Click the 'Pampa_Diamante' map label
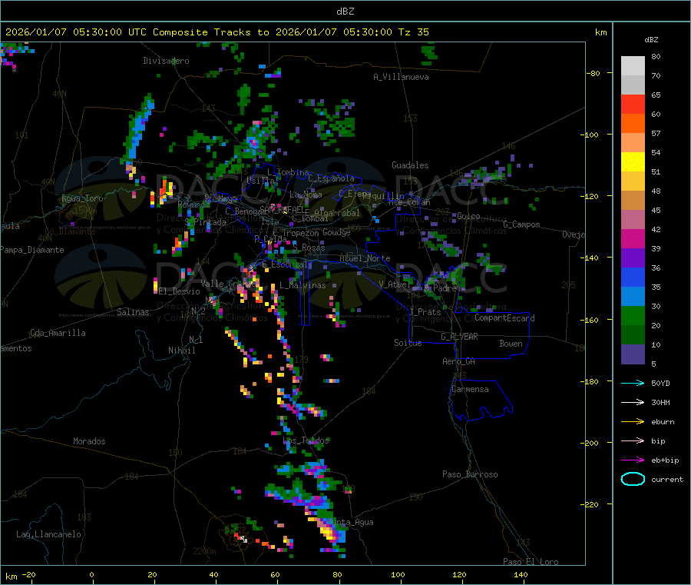691x585 pixels. click(32, 250)
